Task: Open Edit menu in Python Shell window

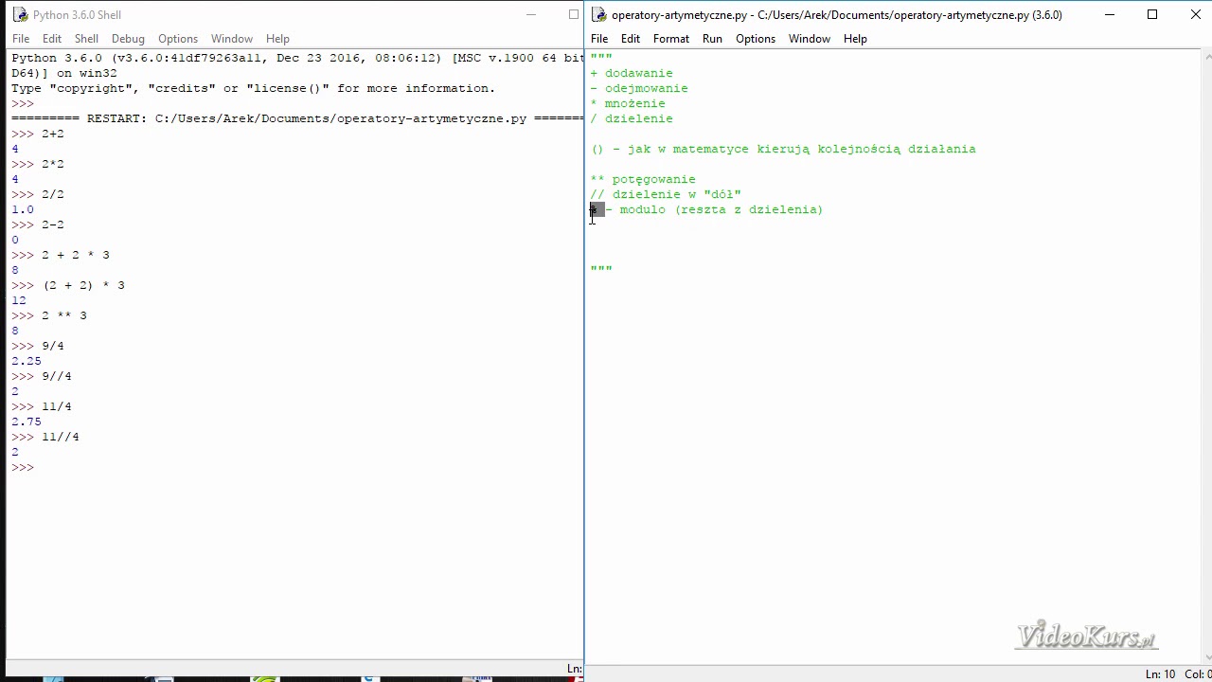Action: click(52, 39)
